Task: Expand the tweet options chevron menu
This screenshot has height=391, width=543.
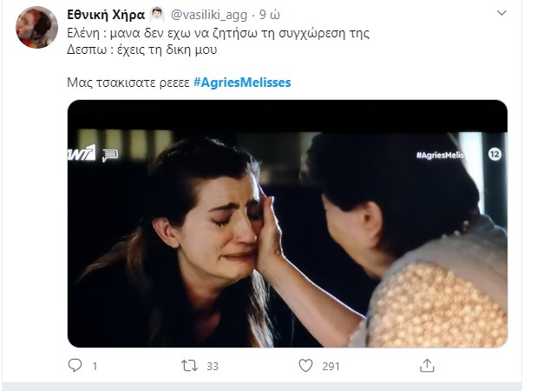Action: [x=502, y=15]
